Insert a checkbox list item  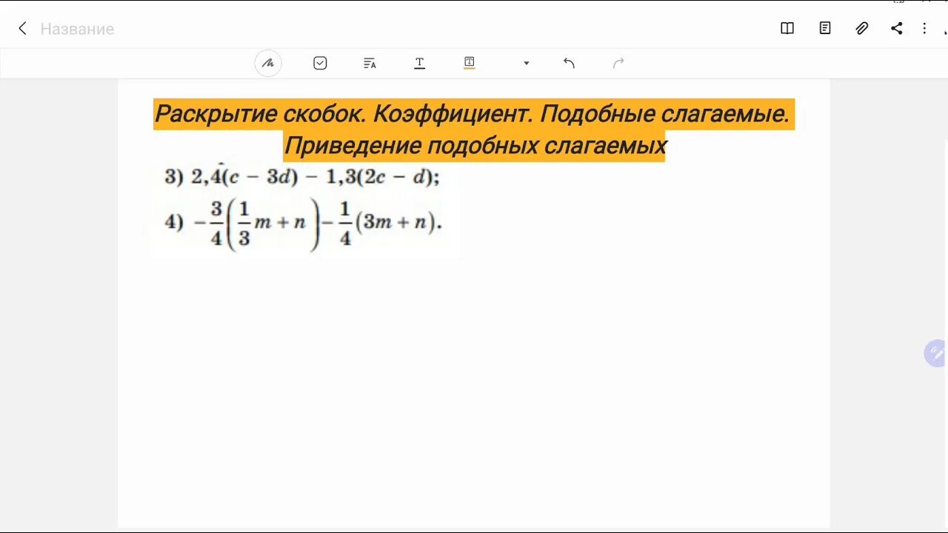click(x=320, y=63)
